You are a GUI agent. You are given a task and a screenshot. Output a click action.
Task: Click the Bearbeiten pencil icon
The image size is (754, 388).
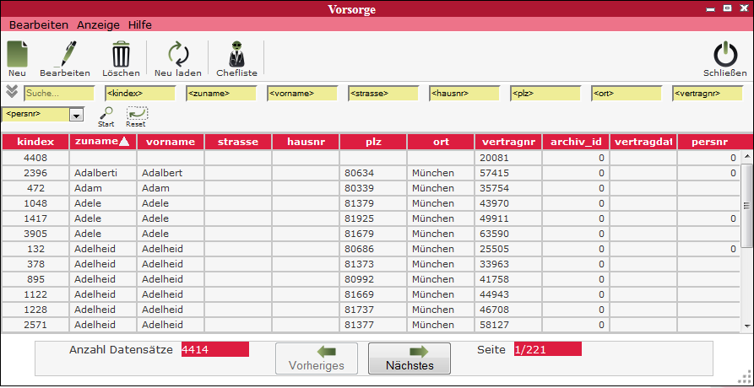coord(64,54)
